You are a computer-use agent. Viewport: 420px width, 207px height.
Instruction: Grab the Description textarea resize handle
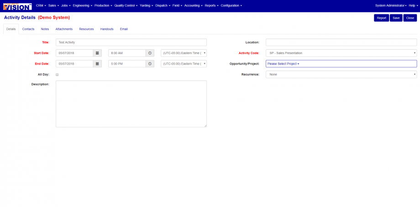click(x=205, y=126)
